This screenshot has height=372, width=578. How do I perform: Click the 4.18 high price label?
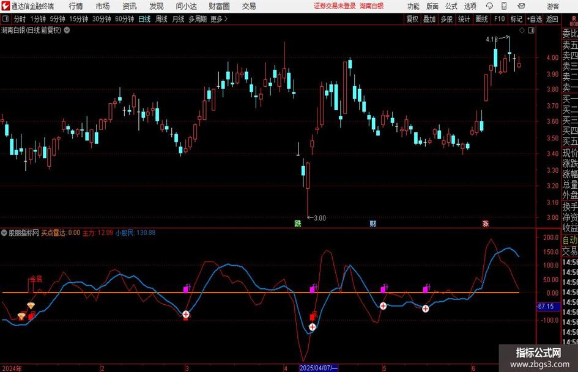(x=491, y=39)
